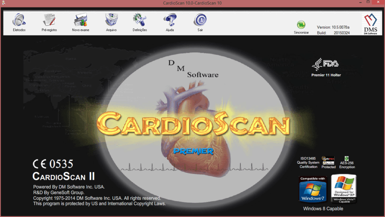Open the Eletrodos tool
The height and width of the screenshot is (217, 385).
coord(19,20)
